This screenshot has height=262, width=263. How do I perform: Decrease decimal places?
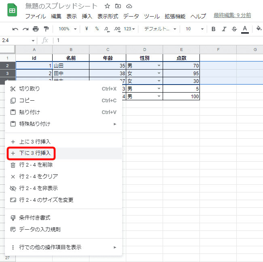pyautogui.click(x=107, y=29)
